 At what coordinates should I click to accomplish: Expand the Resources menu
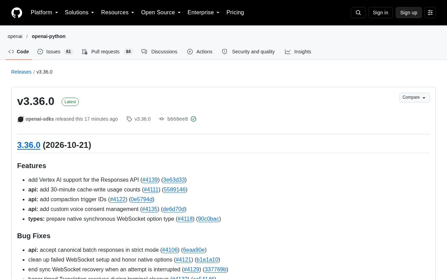pos(118,13)
